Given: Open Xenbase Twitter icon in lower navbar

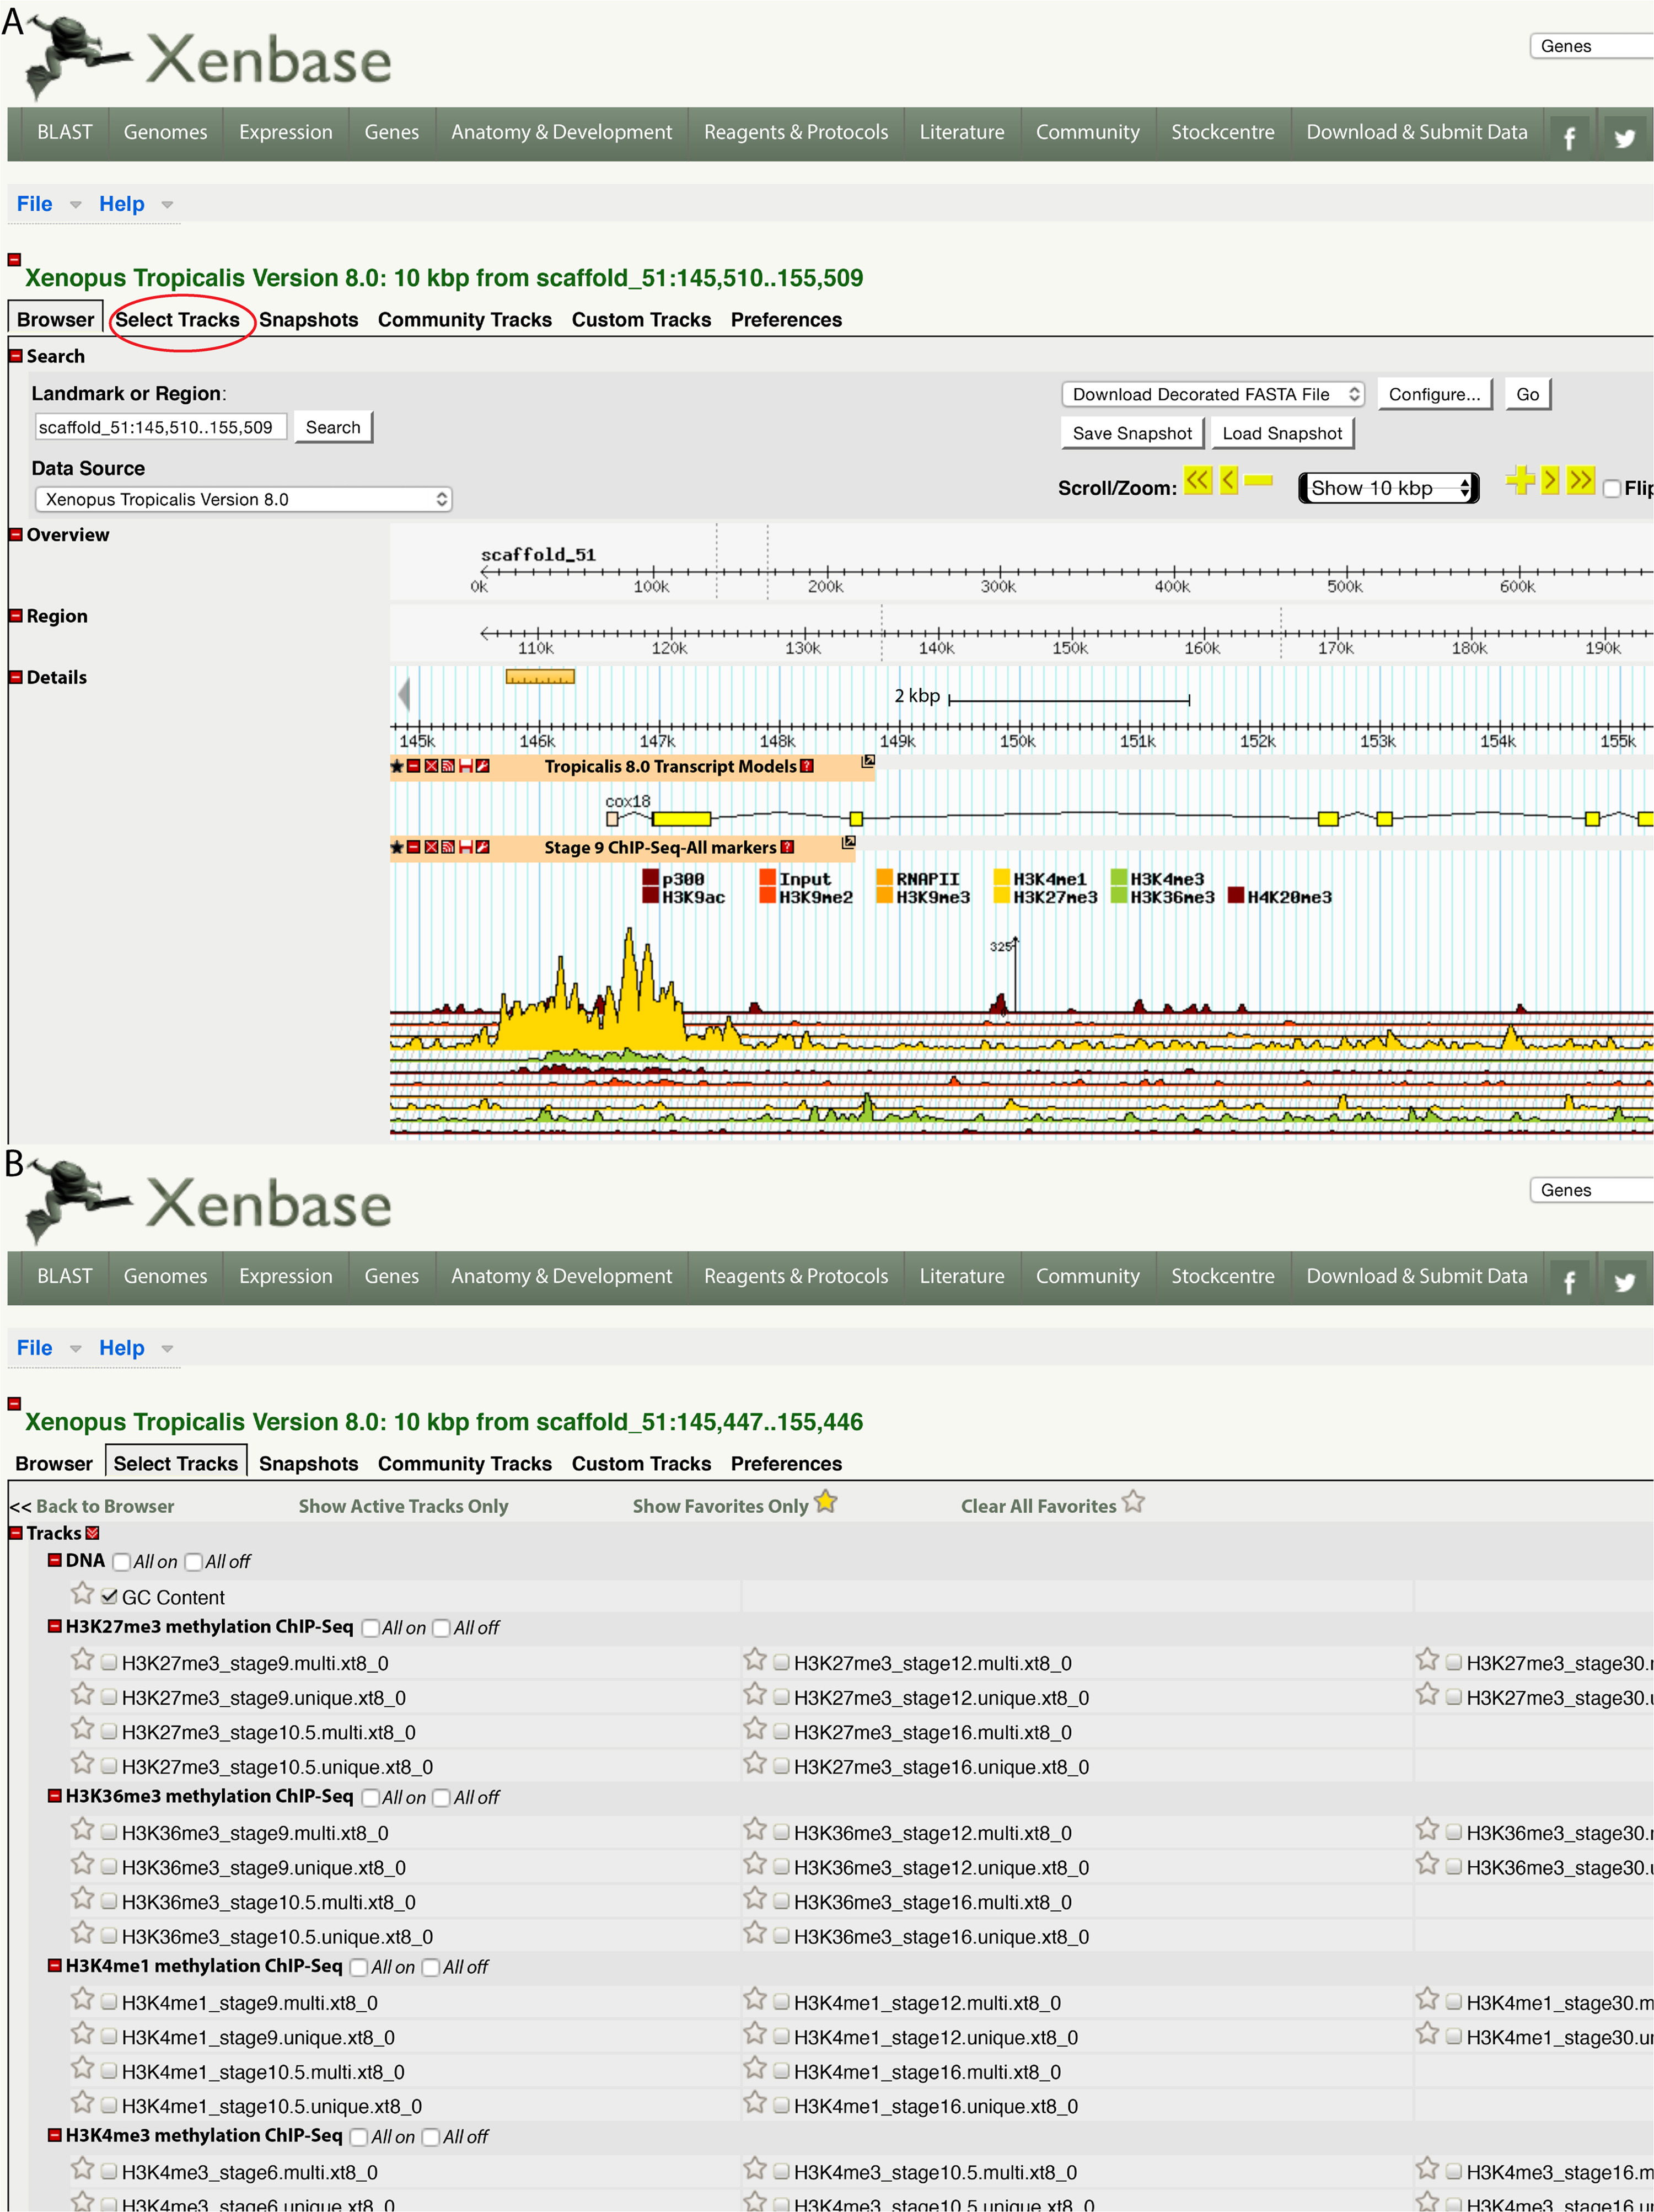Looking at the screenshot, I should [1624, 1282].
